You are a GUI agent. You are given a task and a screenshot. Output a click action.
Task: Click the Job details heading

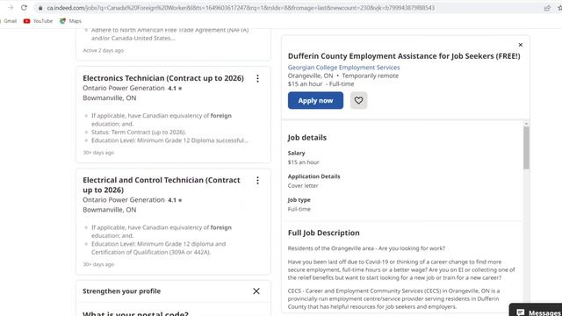tap(307, 138)
